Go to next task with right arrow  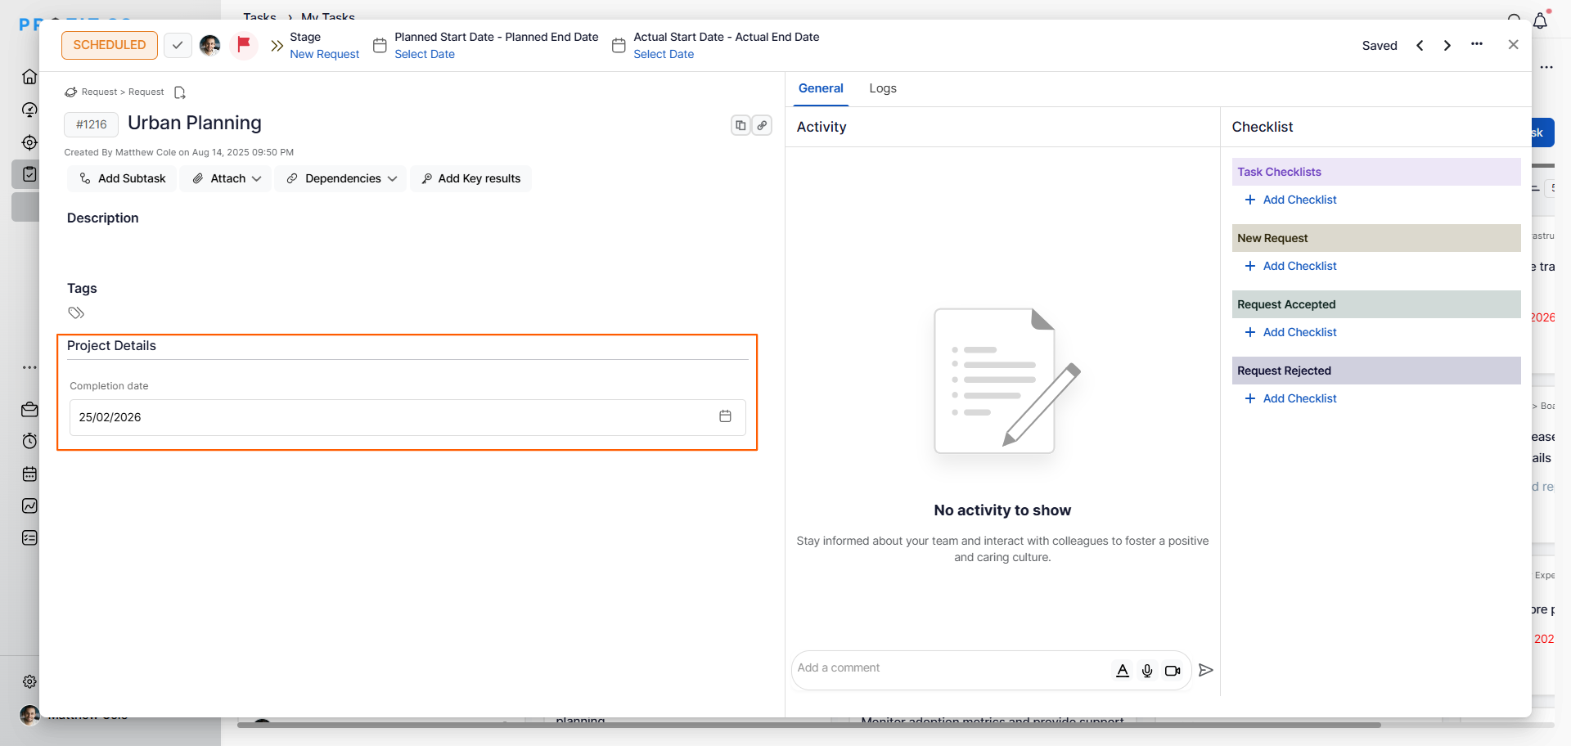pyautogui.click(x=1447, y=46)
